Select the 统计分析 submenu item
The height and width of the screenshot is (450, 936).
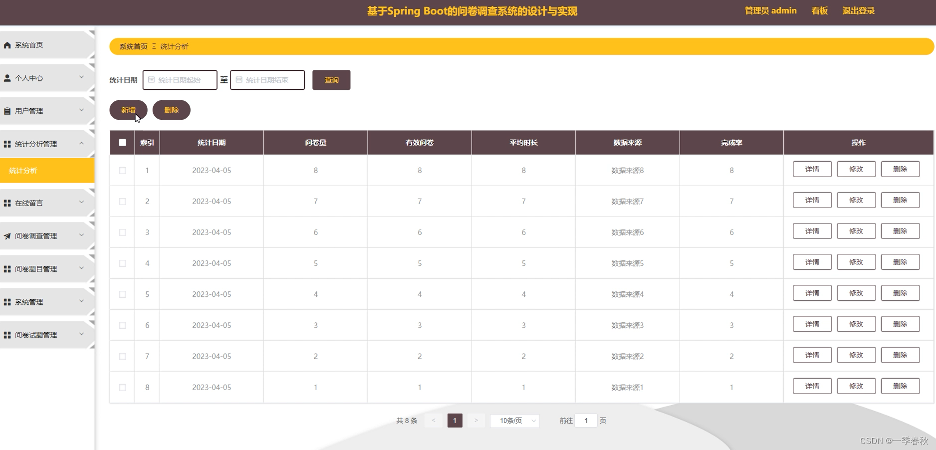click(x=47, y=171)
